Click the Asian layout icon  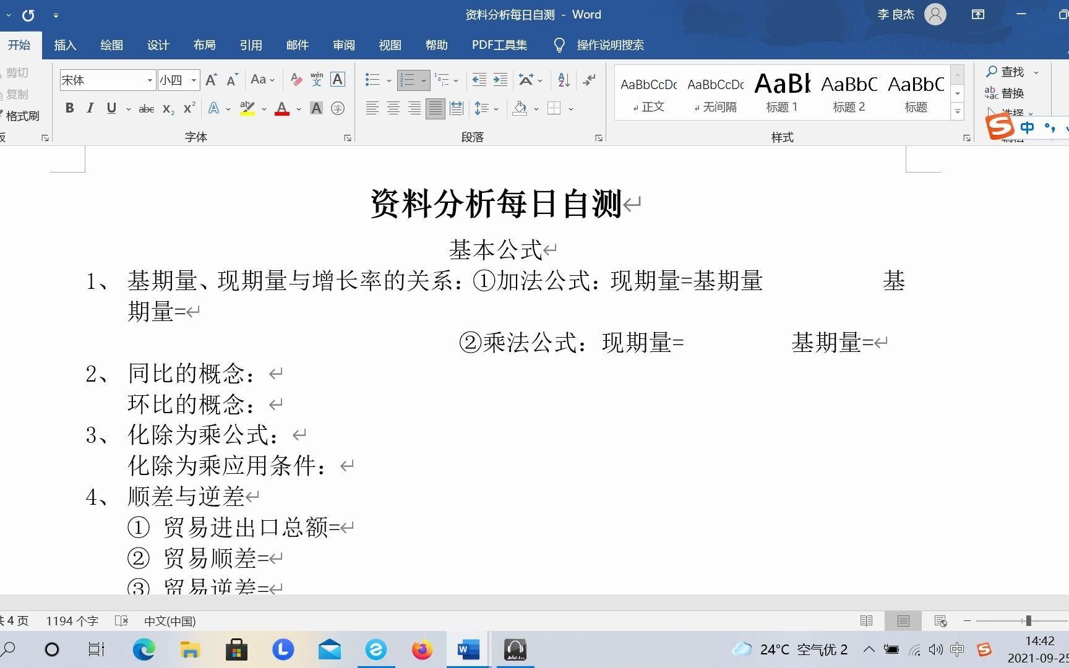[526, 80]
